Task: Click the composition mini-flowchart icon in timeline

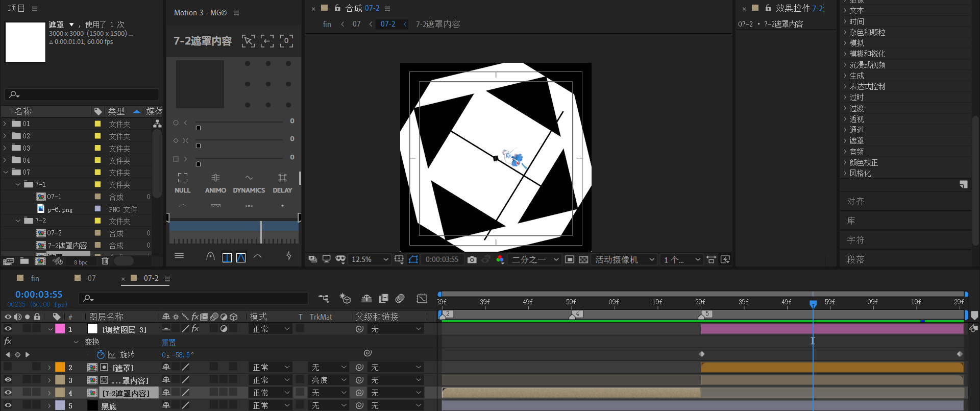Action: coord(324,298)
